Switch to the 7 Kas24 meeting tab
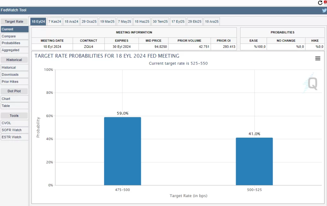The height and width of the screenshot is (206, 327). pyautogui.click(x=55, y=22)
